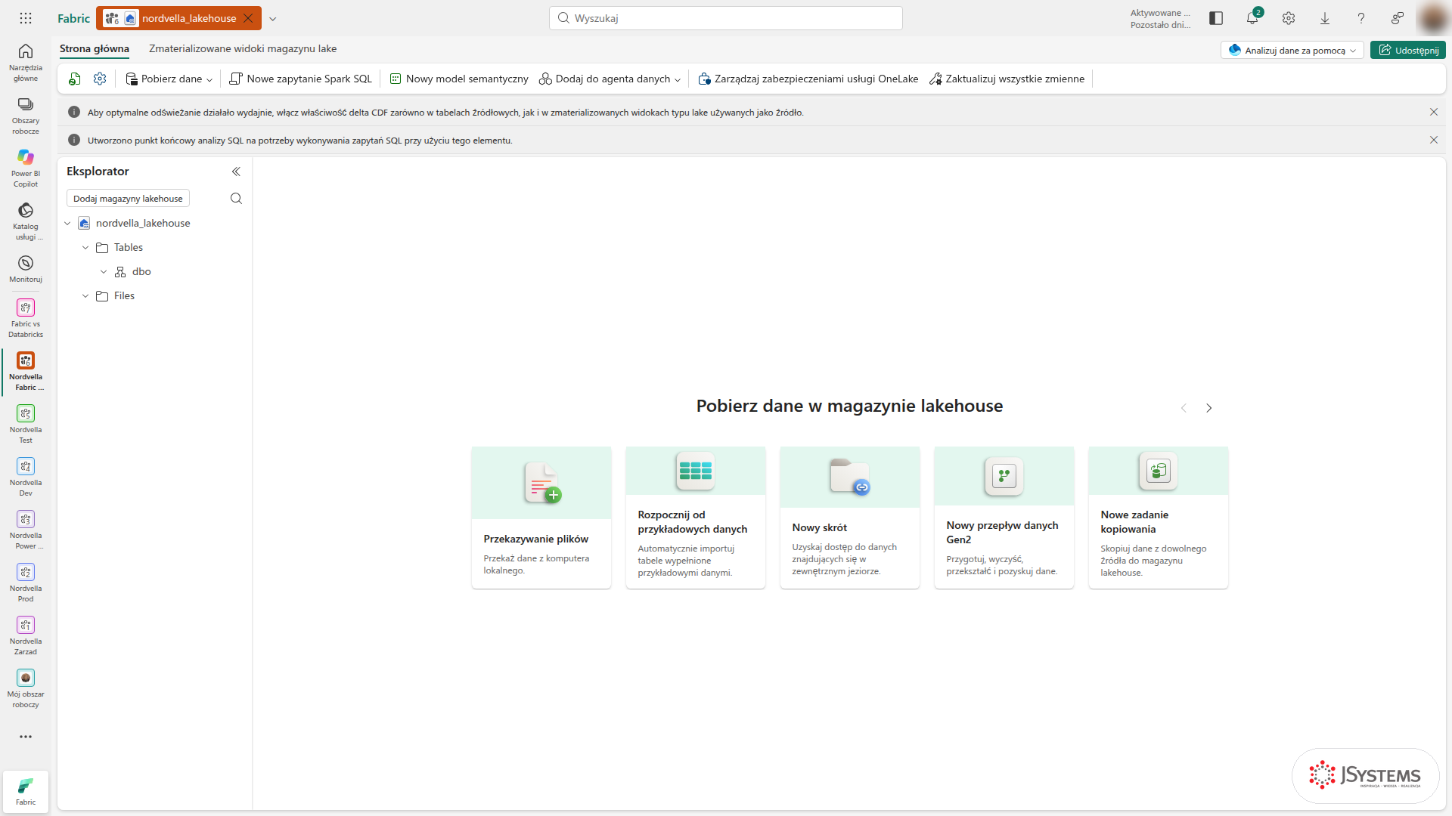The height and width of the screenshot is (816, 1452).
Task: Collapse nordvella_lakehouse tree node
Action: click(x=67, y=224)
